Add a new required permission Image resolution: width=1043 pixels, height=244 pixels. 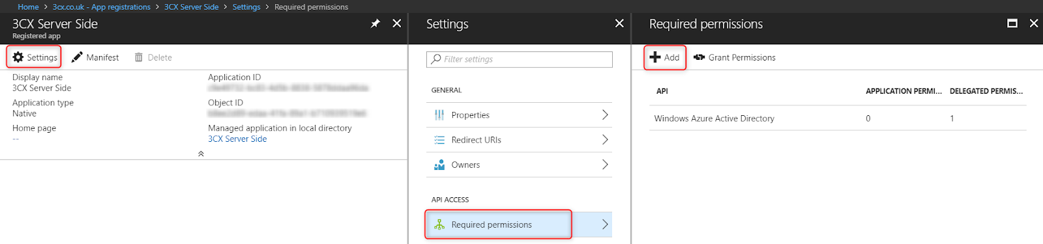(x=665, y=57)
